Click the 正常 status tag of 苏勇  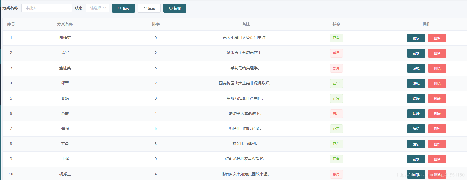[x=336, y=144]
